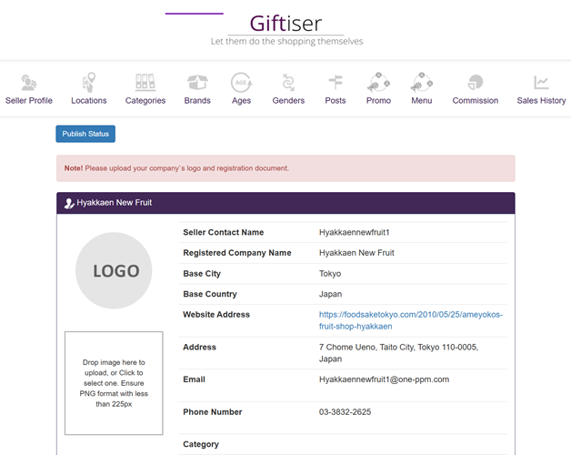
Task: Select the Menu icon in navigation
Action: 422,82
